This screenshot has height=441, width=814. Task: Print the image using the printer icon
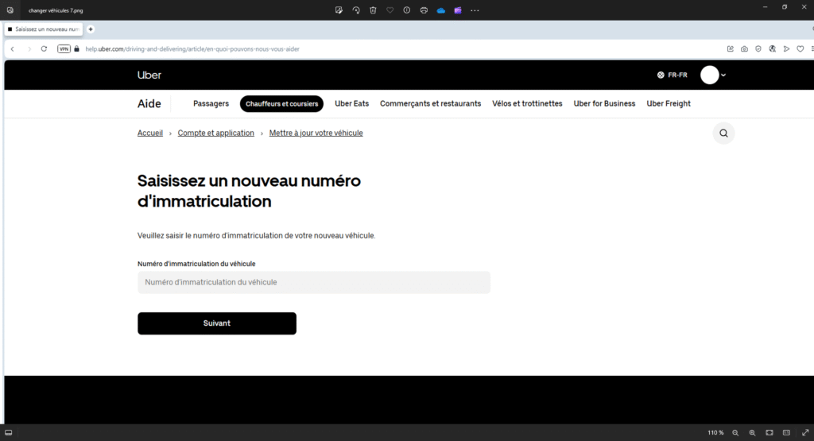tap(424, 10)
